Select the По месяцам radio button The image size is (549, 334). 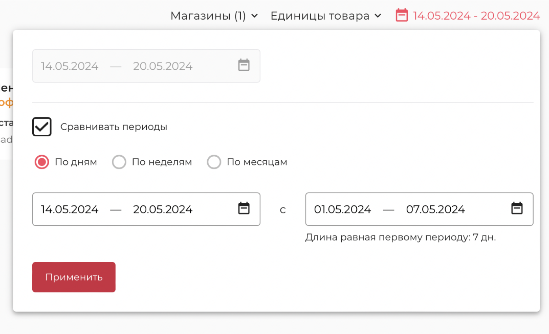click(214, 162)
